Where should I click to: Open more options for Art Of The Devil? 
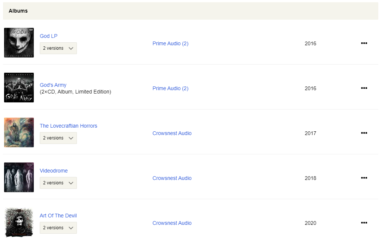[x=364, y=223]
